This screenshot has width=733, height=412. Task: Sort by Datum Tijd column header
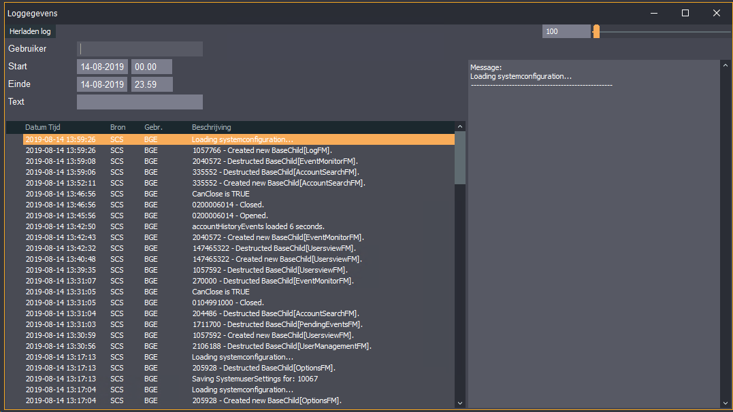click(44, 127)
